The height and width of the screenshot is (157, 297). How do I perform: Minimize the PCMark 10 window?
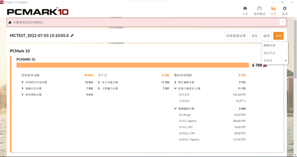click(273, 2)
